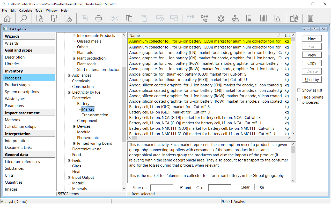Screen dimensions: 331x204
Task: Click the Used by button
Action: 312,80
